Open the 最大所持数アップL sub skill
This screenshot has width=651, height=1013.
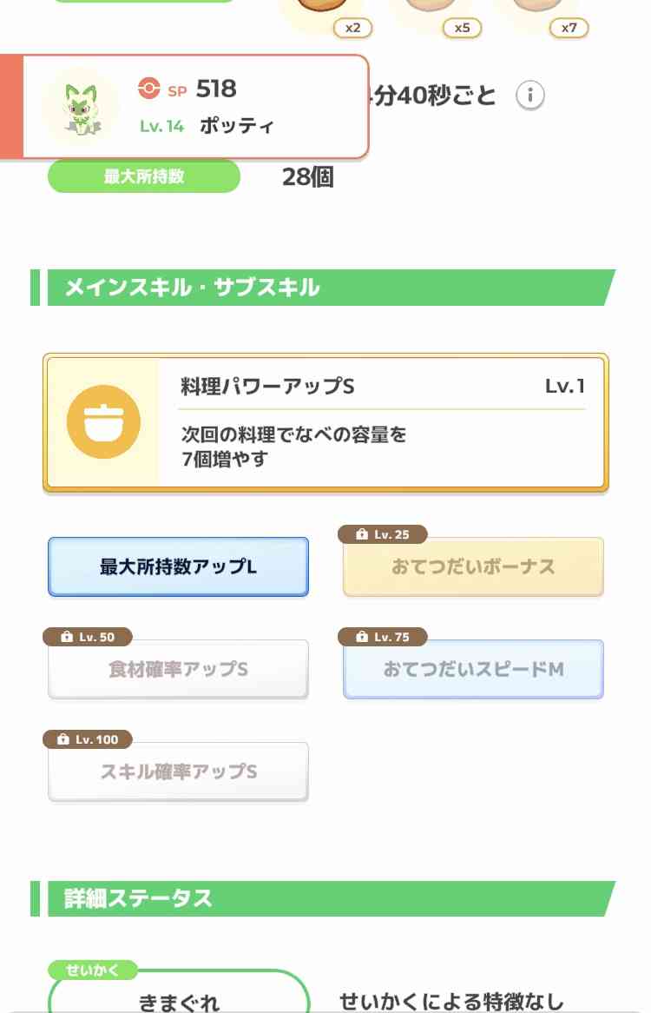coord(178,566)
